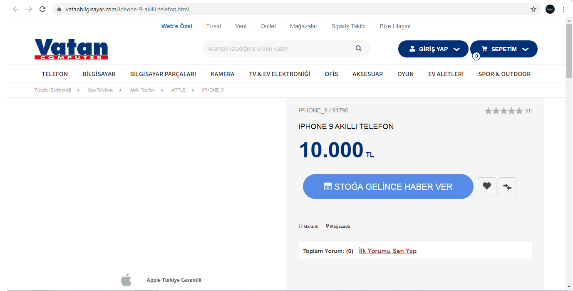Click Akıllı Telefon breadcrumb
Screen dimensions: 573x291
[x=142, y=90]
